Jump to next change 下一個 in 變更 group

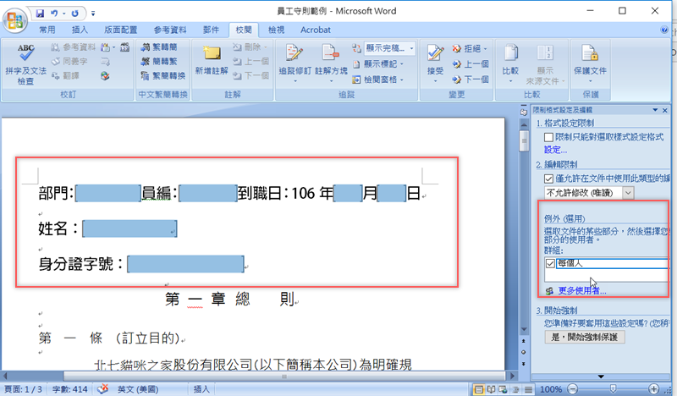(471, 80)
